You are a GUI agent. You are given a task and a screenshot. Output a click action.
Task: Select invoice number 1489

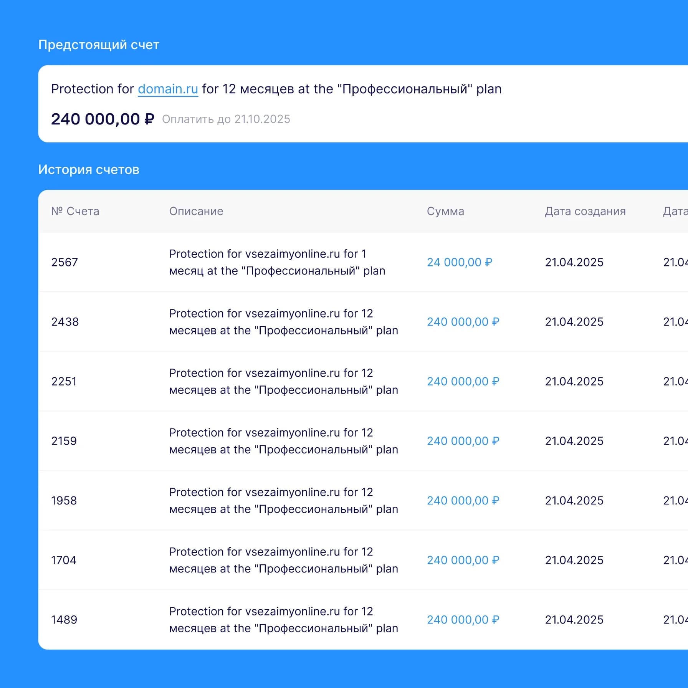(x=64, y=620)
